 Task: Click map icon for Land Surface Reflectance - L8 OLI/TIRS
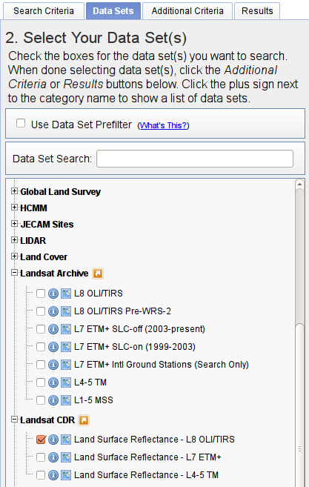pos(66,440)
